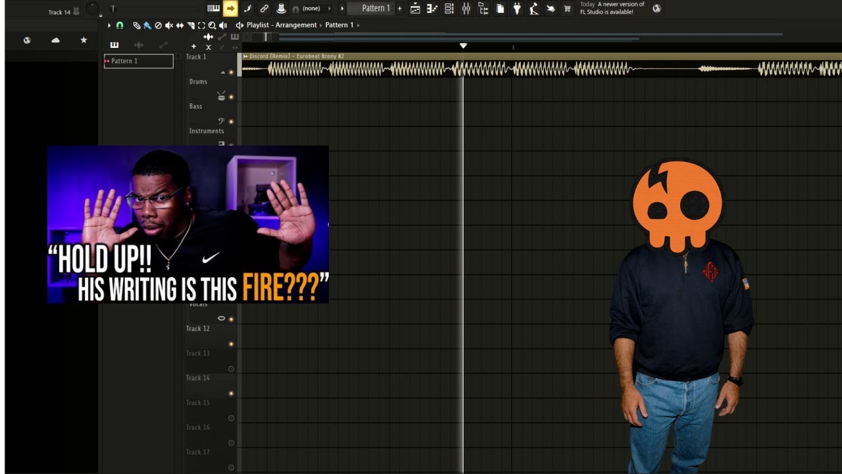Select the Slip tool

tap(180, 25)
